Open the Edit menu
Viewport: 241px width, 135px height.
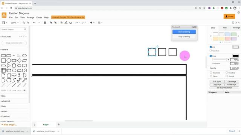click(x=16, y=18)
